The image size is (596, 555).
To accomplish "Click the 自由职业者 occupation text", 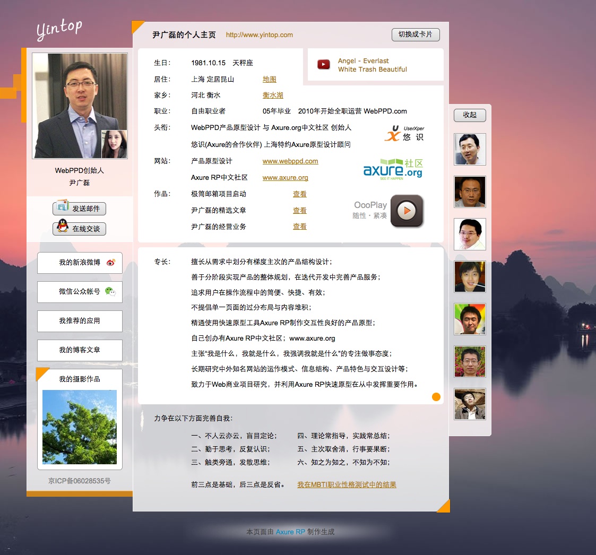I will click(x=208, y=111).
